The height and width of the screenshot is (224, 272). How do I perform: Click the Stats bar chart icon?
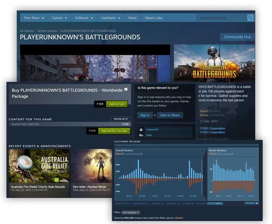[x=141, y=135]
